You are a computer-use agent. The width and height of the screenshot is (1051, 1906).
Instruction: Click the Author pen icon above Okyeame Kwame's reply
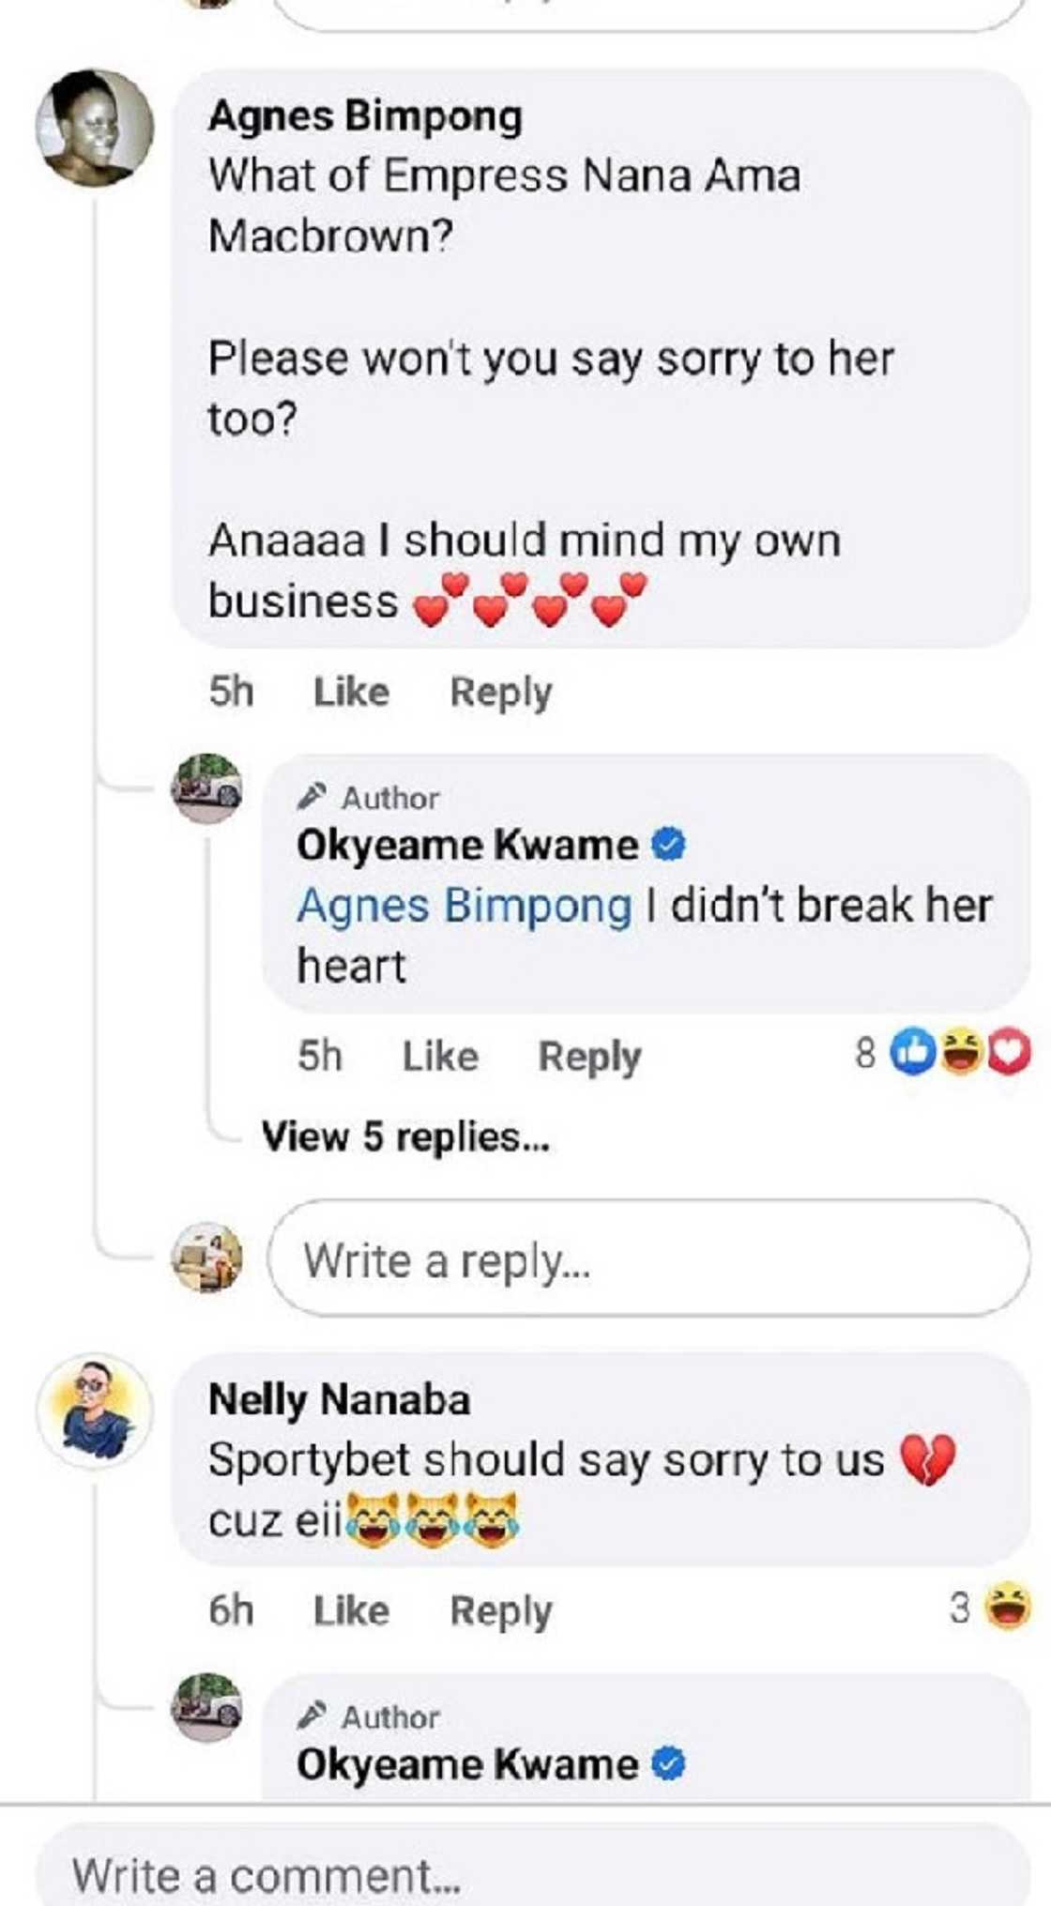click(313, 796)
